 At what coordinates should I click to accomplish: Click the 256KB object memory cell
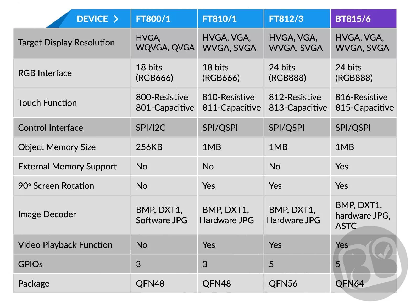coord(164,147)
